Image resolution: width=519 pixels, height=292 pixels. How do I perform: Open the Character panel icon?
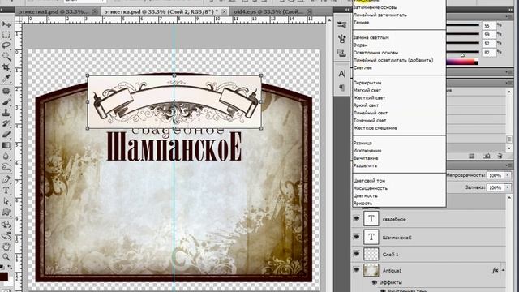[341, 74]
